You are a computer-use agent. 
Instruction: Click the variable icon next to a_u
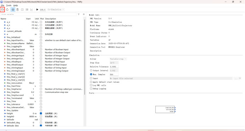5,28
